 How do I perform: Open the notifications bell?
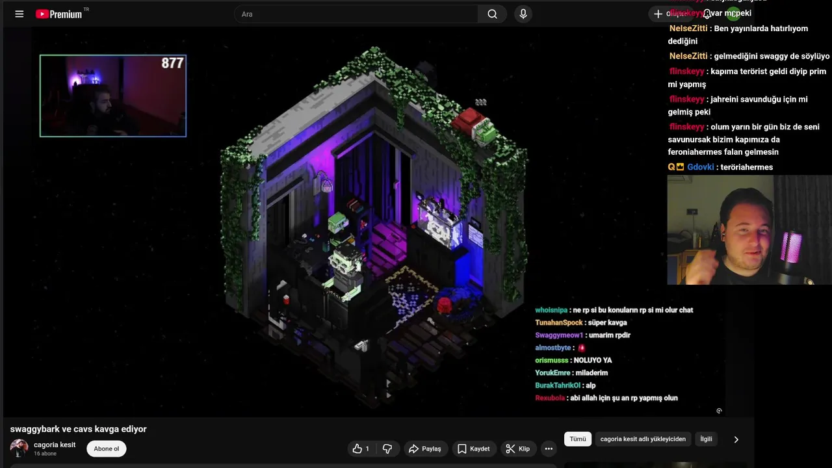(x=707, y=14)
